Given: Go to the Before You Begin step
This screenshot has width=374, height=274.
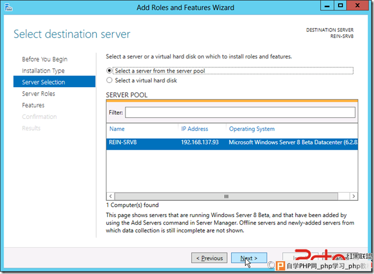Looking at the screenshot, I should coord(45,59).
